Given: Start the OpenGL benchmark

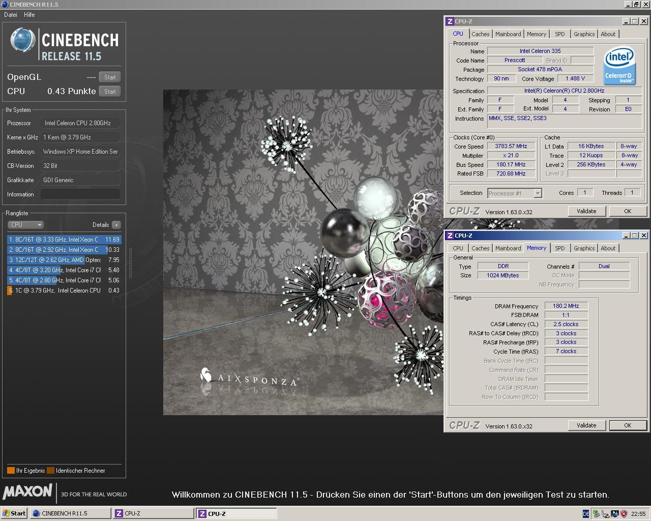Looking at the screenshot, I should 110,77.
